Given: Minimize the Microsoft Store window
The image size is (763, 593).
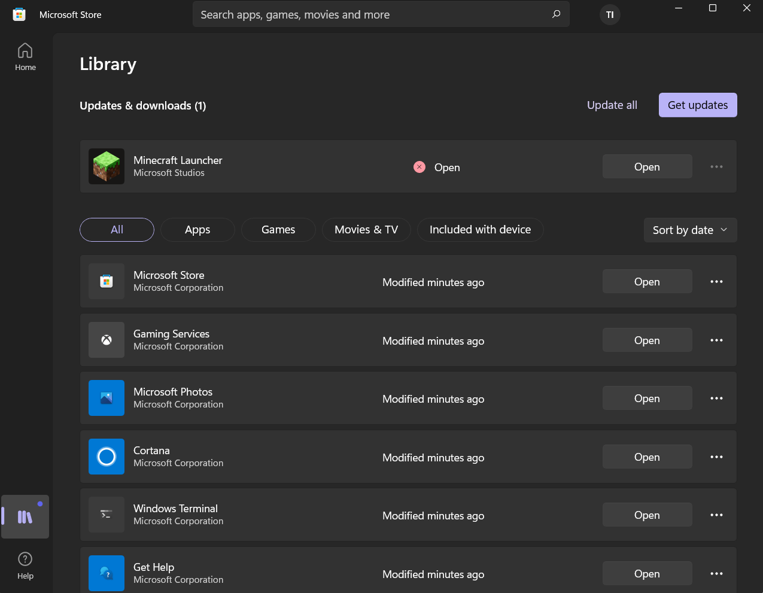Looking at the screenshot, I should (679, 8).
